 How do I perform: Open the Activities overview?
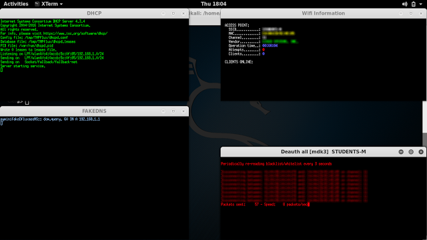(16, 4)
